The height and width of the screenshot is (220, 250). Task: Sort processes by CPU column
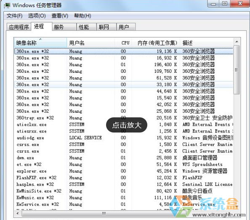[123, 42]
